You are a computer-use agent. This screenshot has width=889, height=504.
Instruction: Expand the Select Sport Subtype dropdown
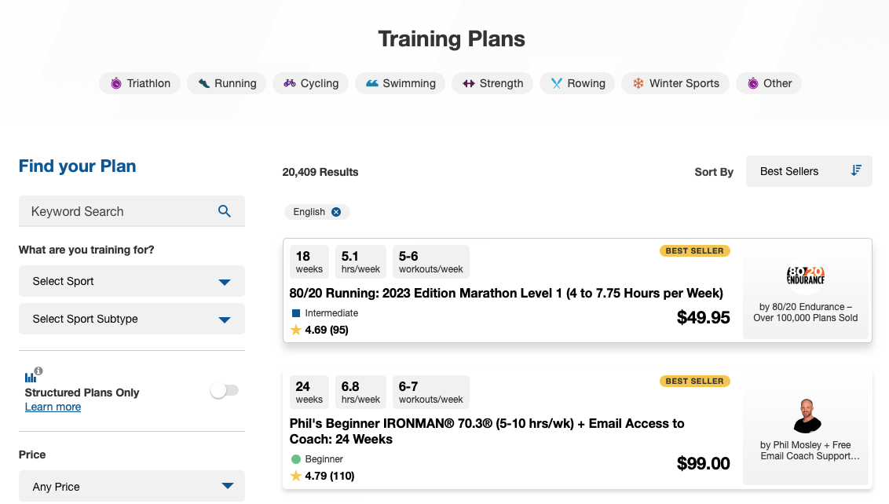[132, 319]
